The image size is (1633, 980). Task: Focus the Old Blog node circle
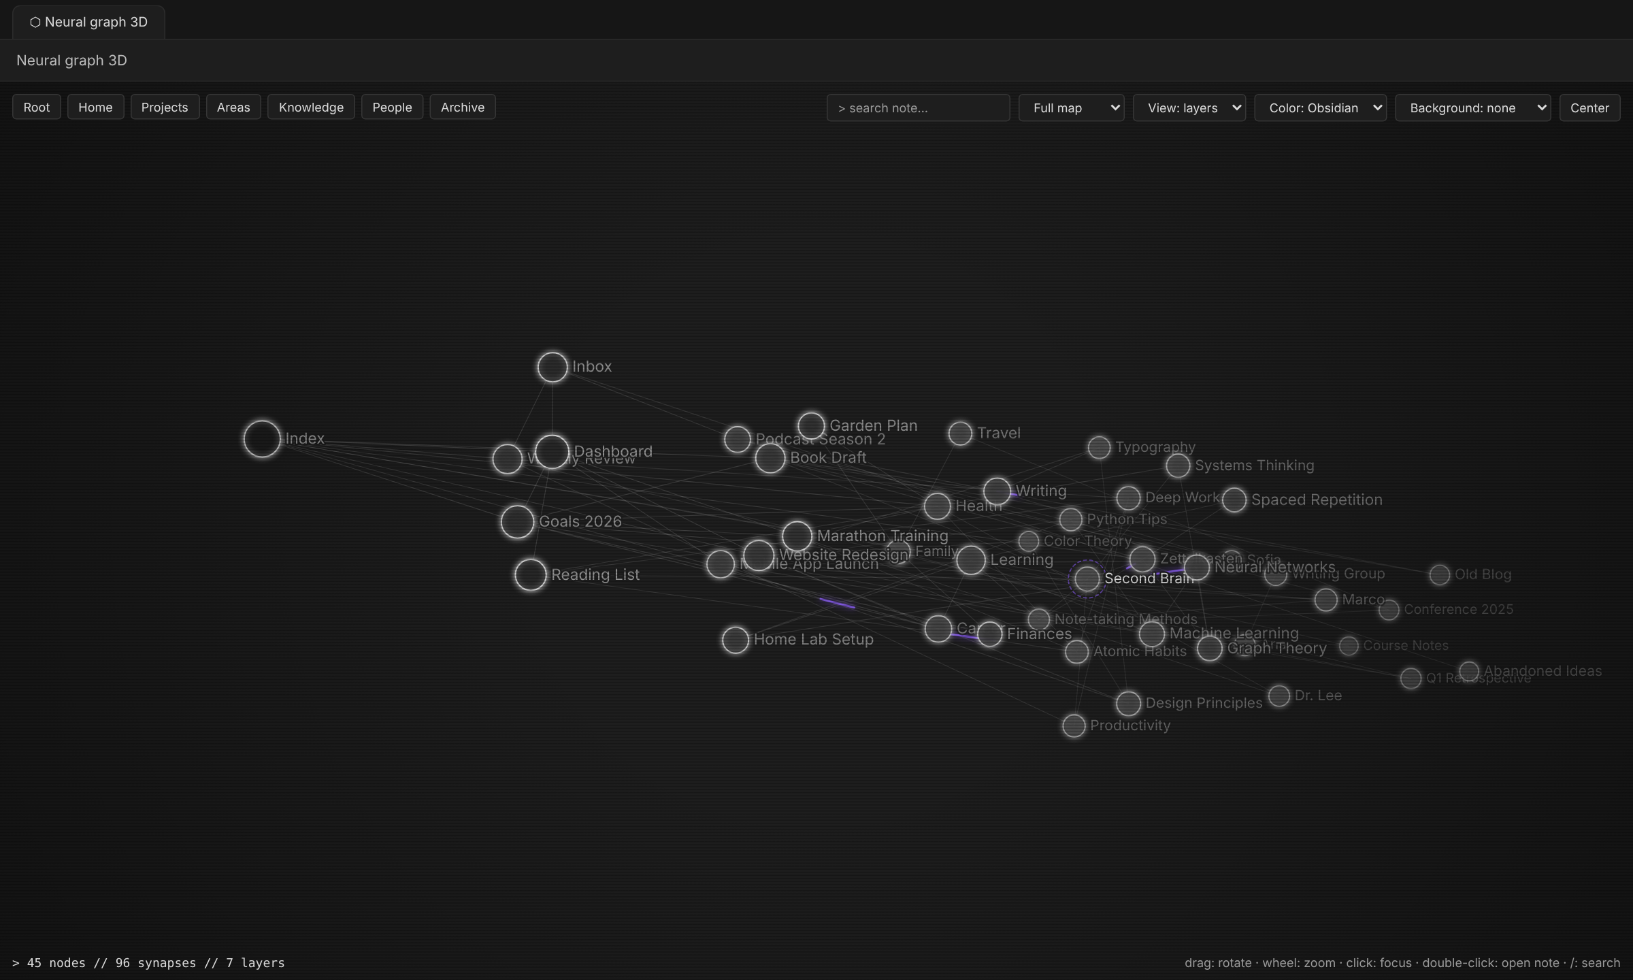1439,575
